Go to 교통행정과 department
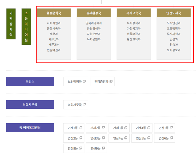 [174, 28]
